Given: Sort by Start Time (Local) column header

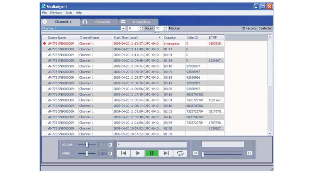Looking at the screenshot, I should pos(138,37).
